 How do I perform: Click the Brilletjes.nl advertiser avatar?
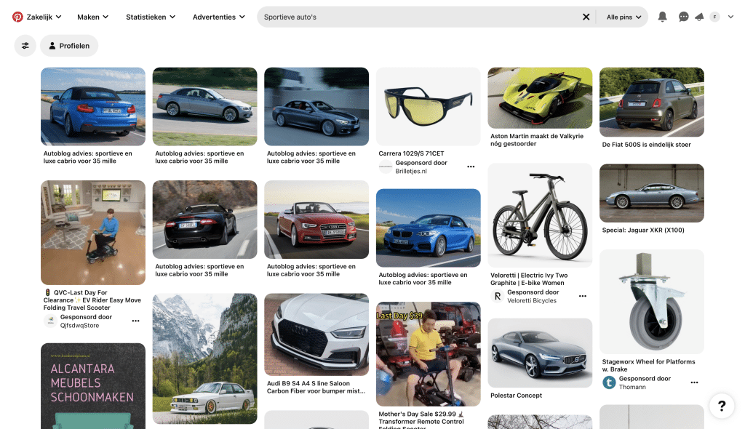click(386, 167)
